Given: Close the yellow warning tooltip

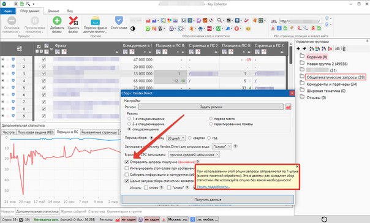Looking at the screenshot, I should tap(297, 167).
